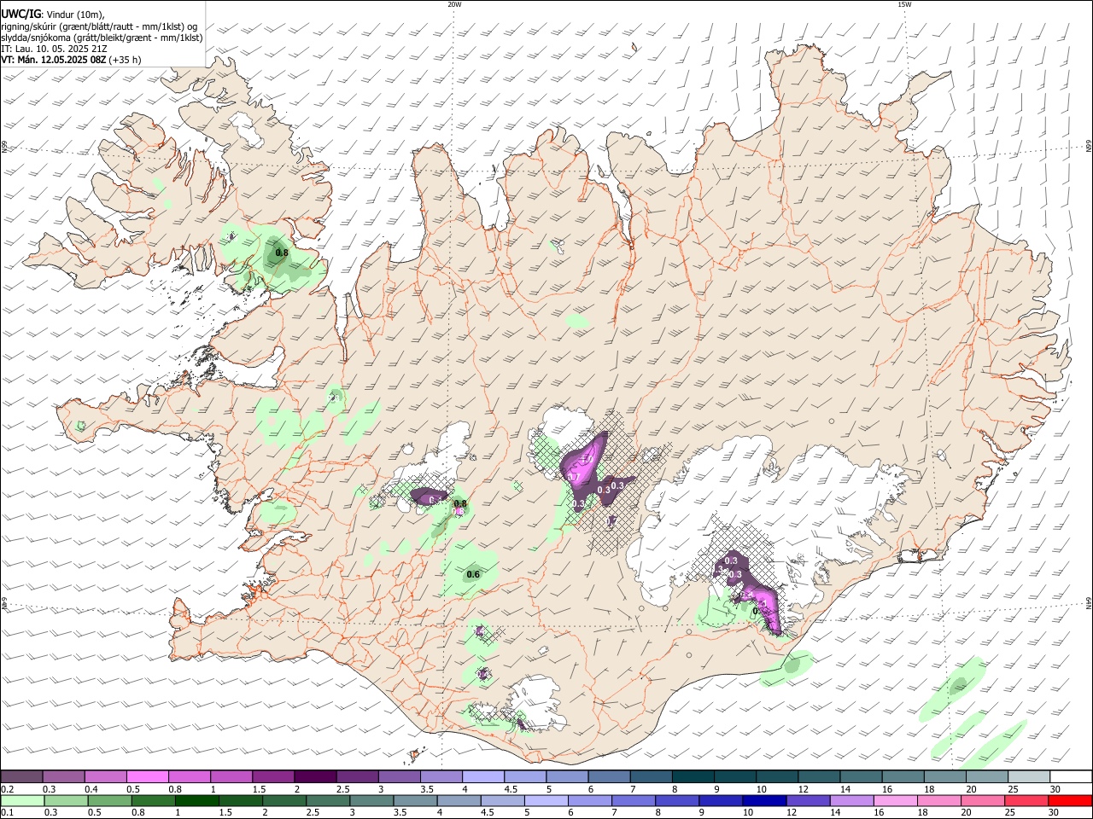Viewport: 1093px width, 819px height.
Task: Pick the lavender 4 swatch in top row
Action: 482,777
